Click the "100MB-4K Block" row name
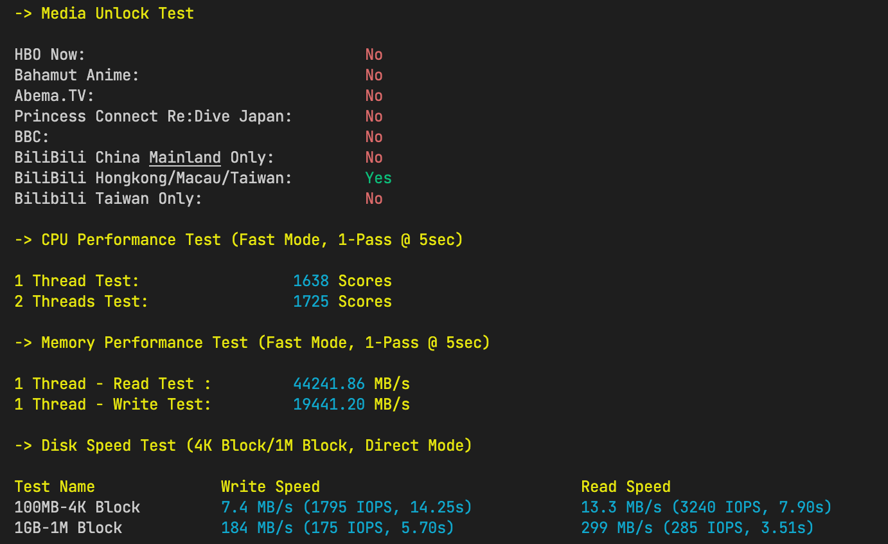Screen dimensions: 888x544 point(77,507)
